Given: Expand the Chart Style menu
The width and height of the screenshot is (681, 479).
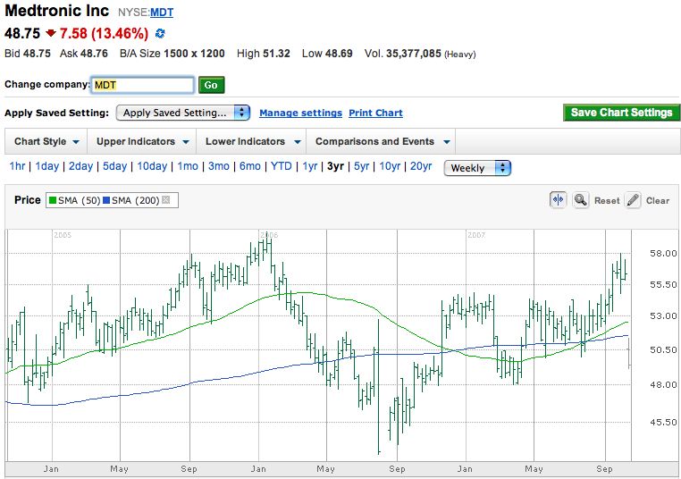Looking at the screenshot, I should [x=47, y=142].
